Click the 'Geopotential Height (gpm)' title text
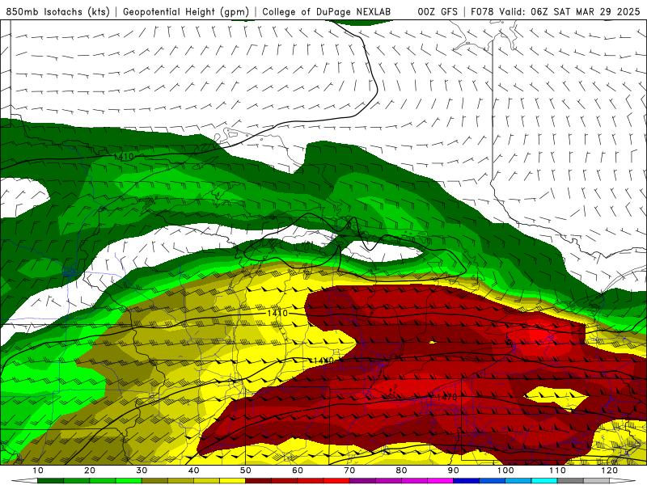This screenshot has height=485, width=647. [x=186, y=11]
